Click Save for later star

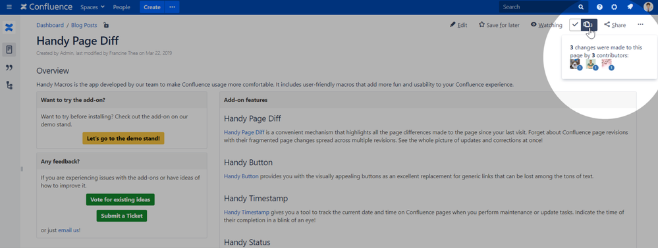(499, 25)
